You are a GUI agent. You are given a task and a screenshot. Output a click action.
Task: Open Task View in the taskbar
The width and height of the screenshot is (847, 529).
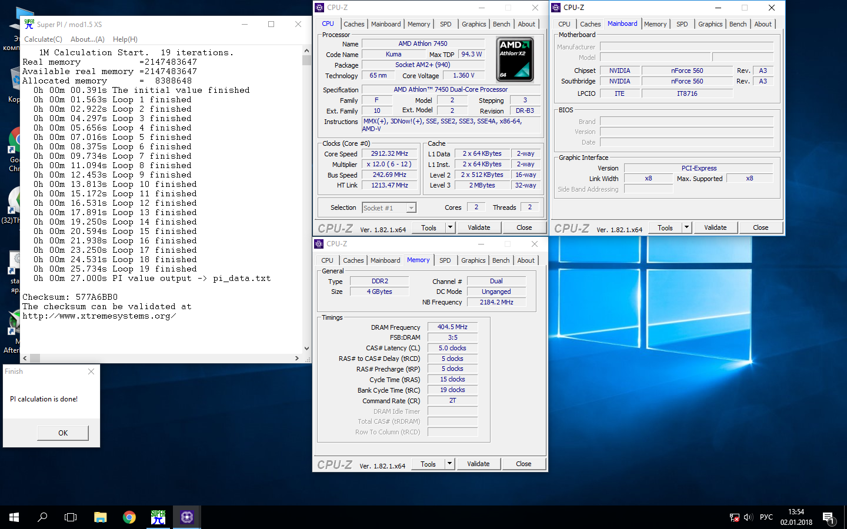71,517
